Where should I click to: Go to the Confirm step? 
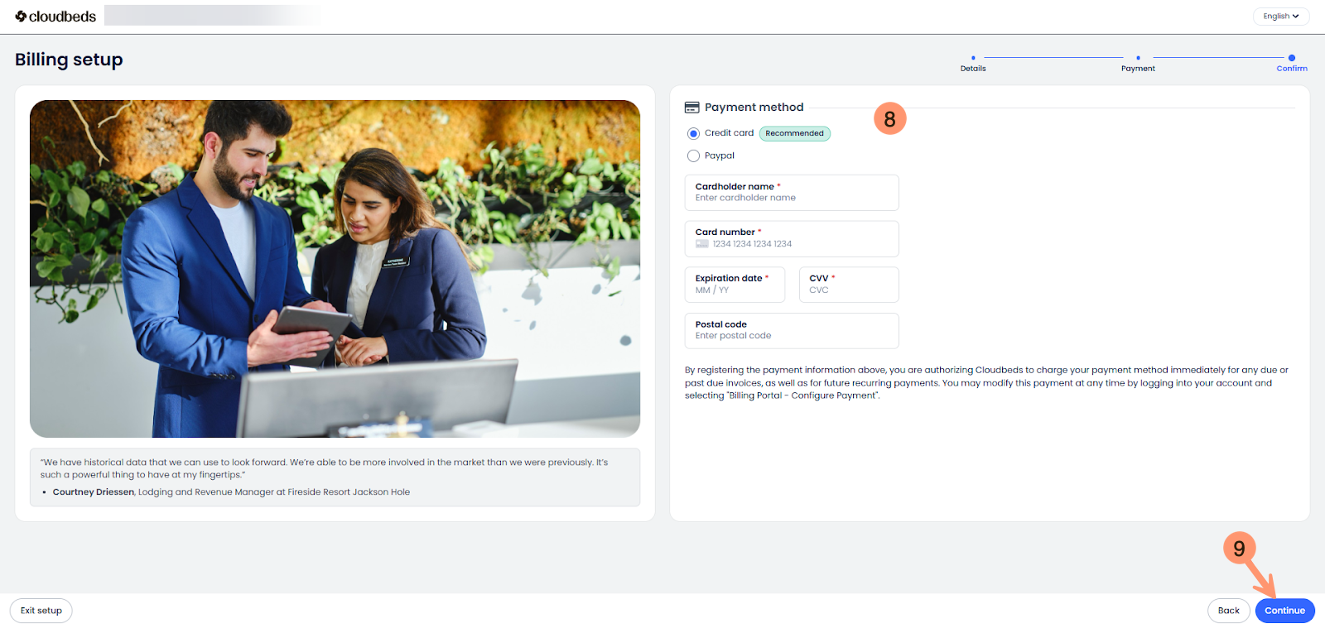[x=1291, y=64]
